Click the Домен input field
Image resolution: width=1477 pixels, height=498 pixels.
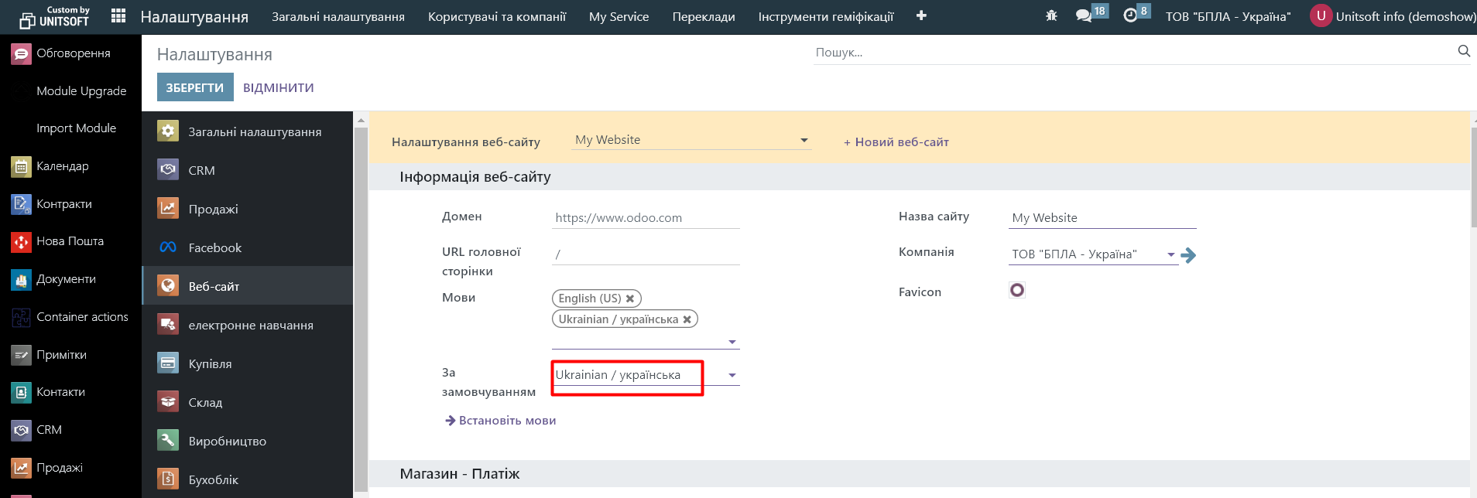coord(646,218)
